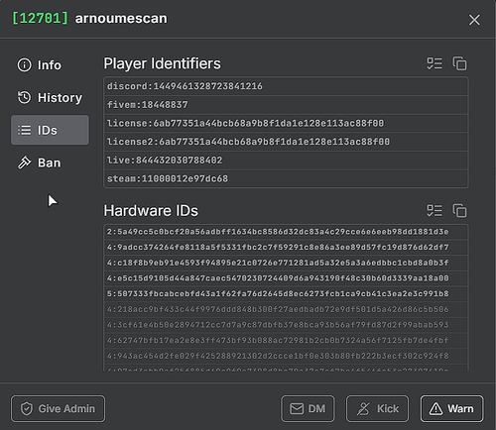The width and height of the screenshot is (496, 430).
Task: Kick the player
Action: 377,409
